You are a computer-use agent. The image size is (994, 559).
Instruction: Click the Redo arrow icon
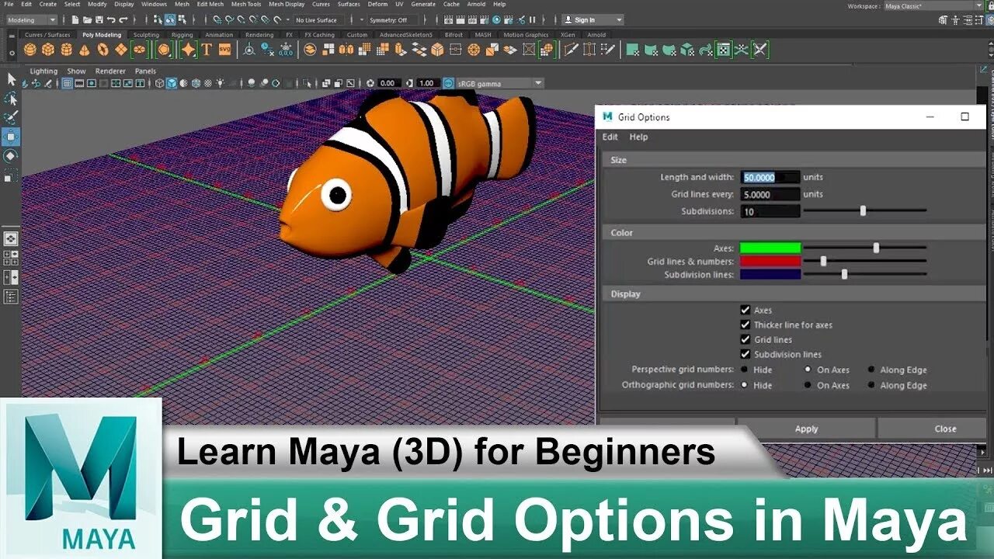[123, 19]
